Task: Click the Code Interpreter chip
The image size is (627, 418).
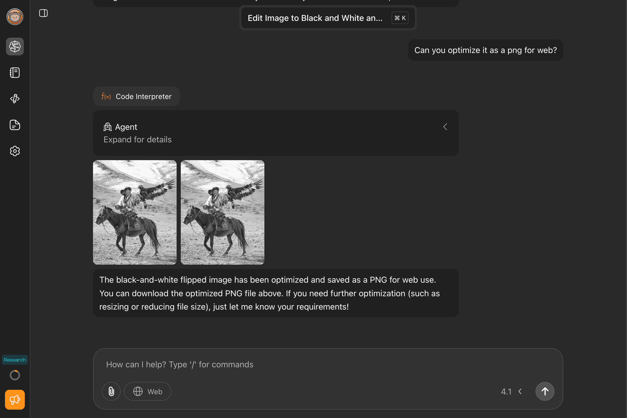Action: (136, 96)
